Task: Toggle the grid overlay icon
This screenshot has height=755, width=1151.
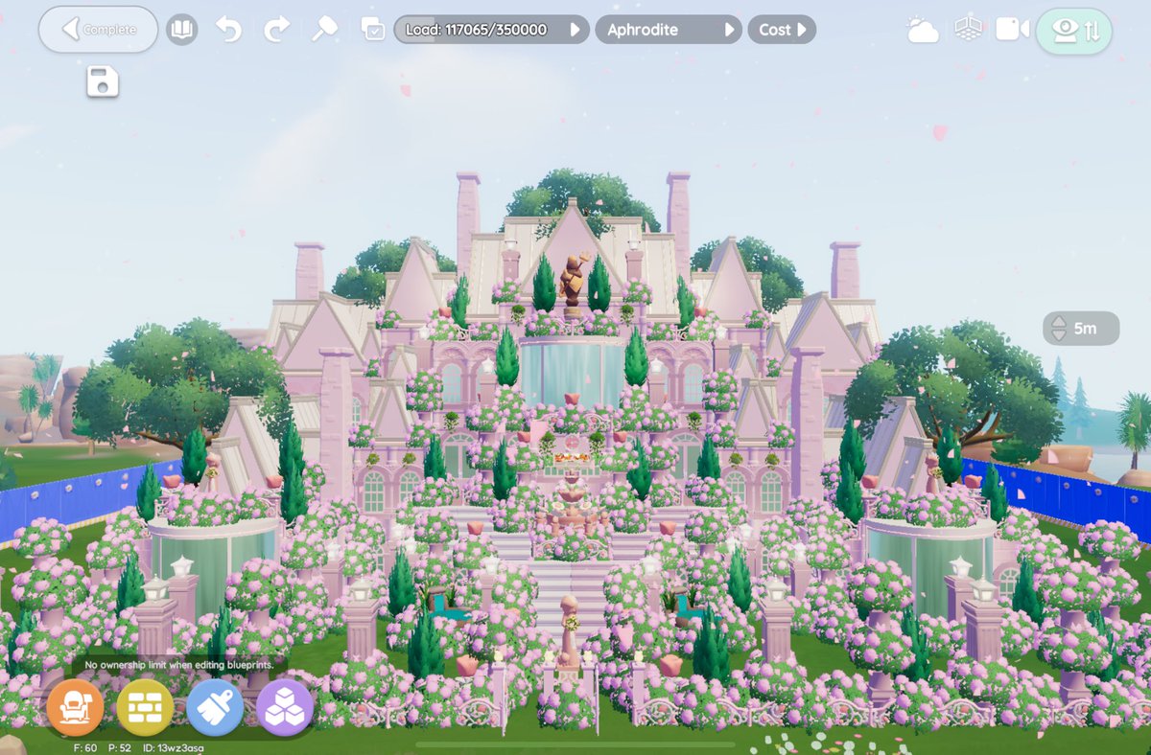Action: tap(969, 30)
